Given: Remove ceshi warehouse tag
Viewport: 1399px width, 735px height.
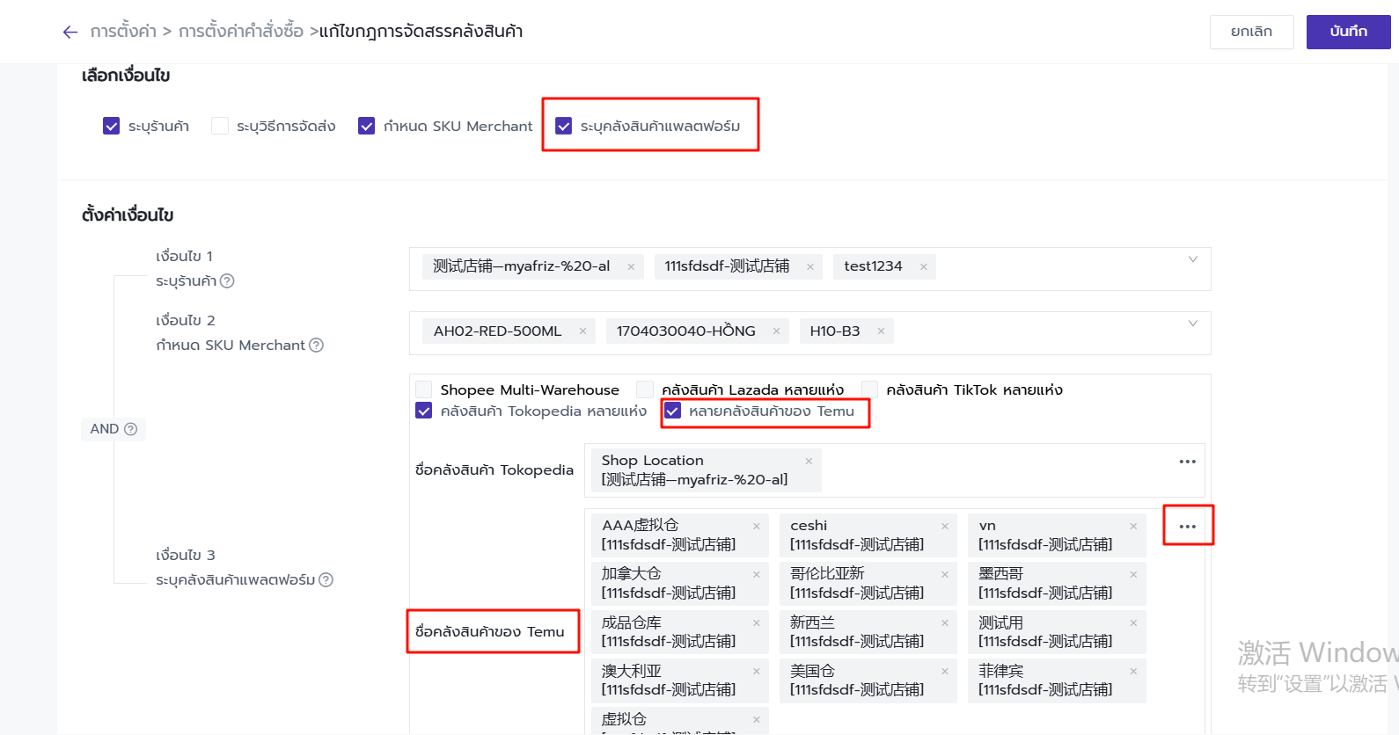Looking at the screenshot, I should (945, 527).
